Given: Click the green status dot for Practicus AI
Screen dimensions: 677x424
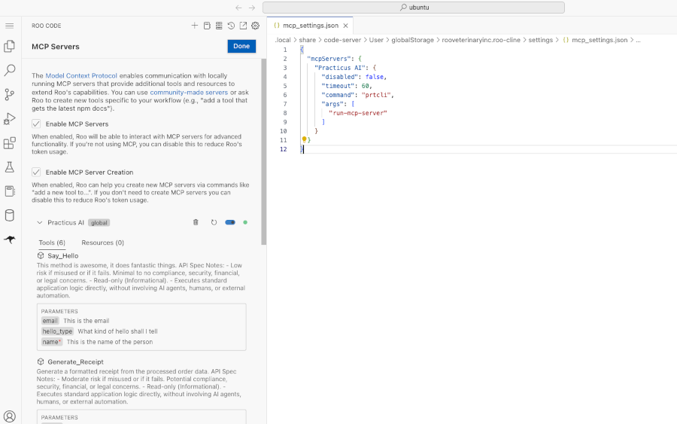Looking at the screenshot, I should click(x=245, y=223).
